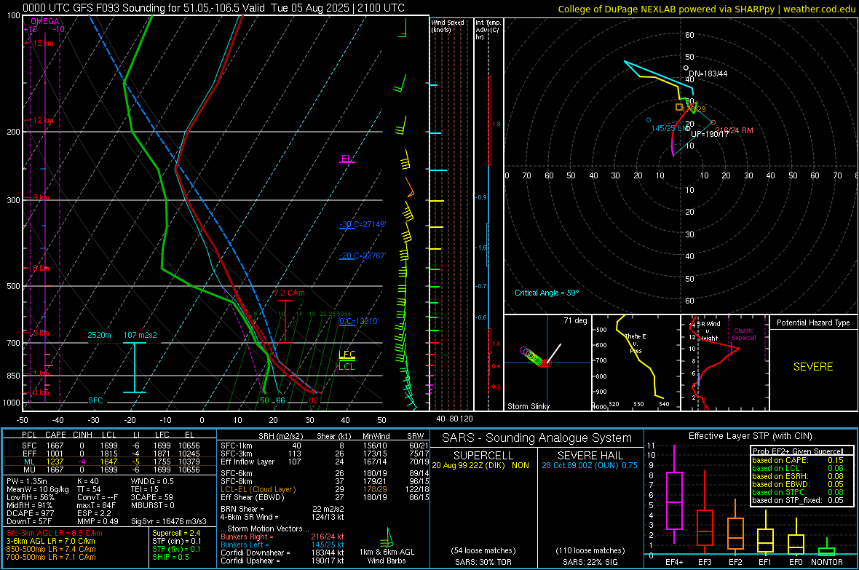Click the red surface temperature value 82

coord(313,400)
